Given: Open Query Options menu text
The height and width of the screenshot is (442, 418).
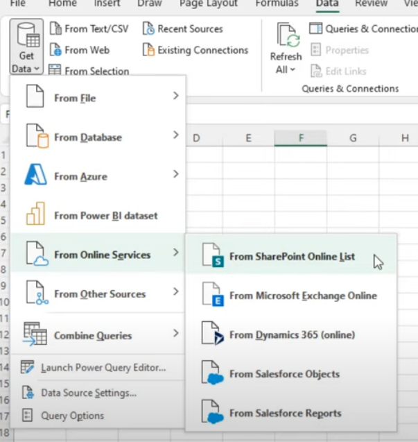Looking at the screenshot, I should (x=72, y=416).
